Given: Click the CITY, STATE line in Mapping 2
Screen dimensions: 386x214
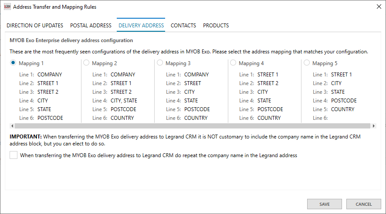Looking at the screenshot, I should tap(123, 101).
